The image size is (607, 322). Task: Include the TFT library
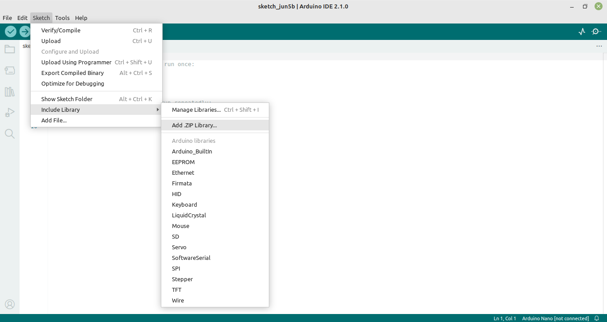click(x=215, y=290)
